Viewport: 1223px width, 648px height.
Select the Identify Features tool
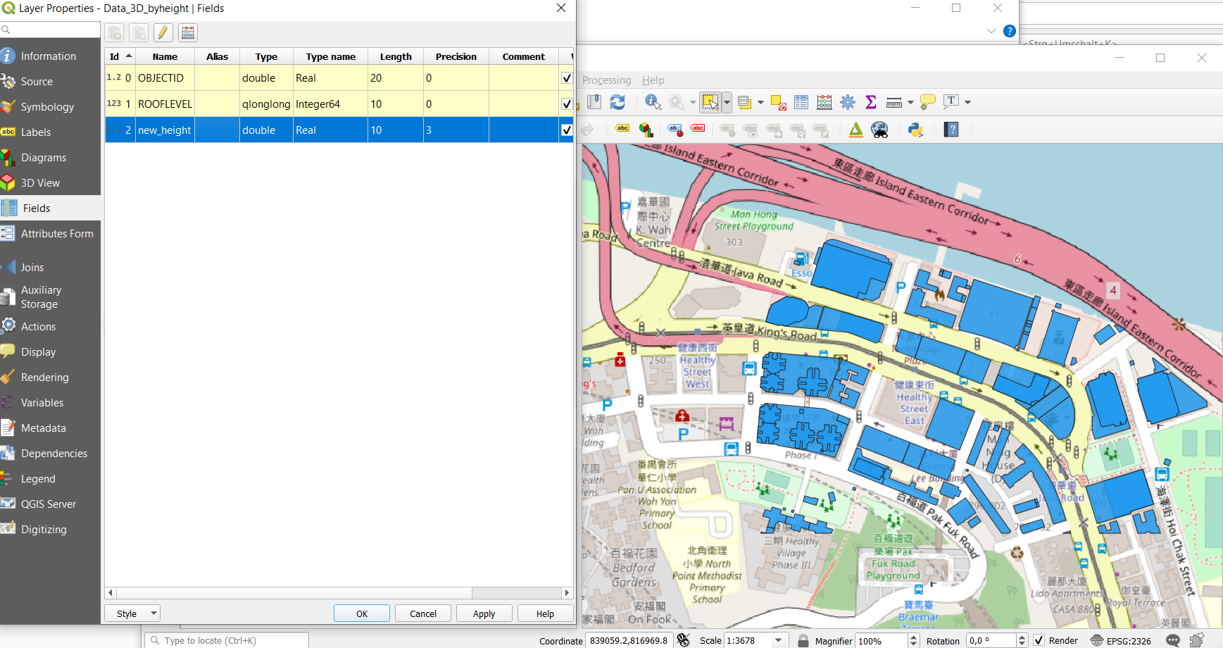pos(653,101)
